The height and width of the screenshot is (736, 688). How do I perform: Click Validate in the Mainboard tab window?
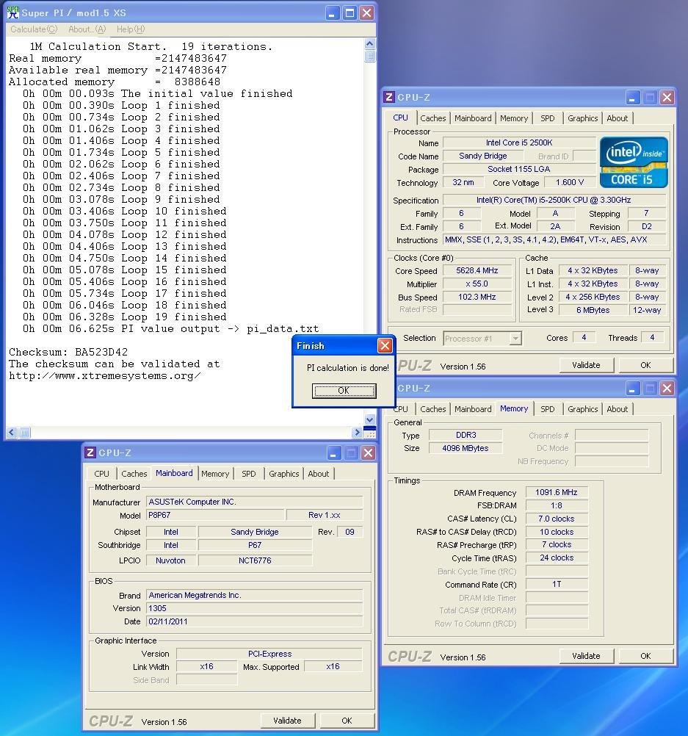pos(287,721)
